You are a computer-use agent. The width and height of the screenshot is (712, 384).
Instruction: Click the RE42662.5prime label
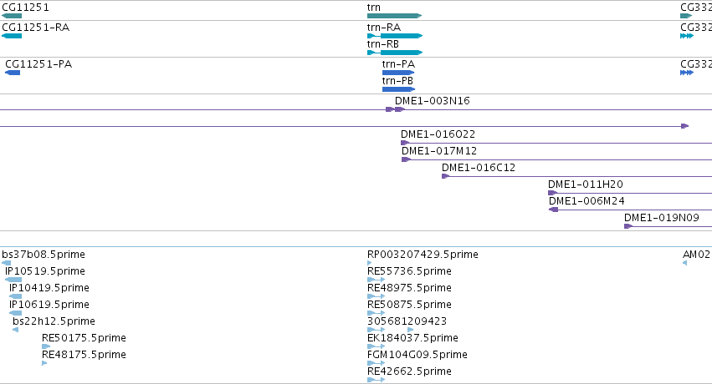[410, 371]
